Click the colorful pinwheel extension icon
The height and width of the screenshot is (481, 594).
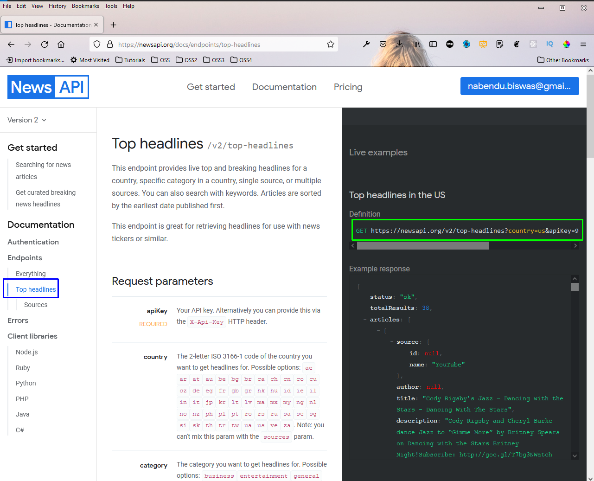pos(567,44)
